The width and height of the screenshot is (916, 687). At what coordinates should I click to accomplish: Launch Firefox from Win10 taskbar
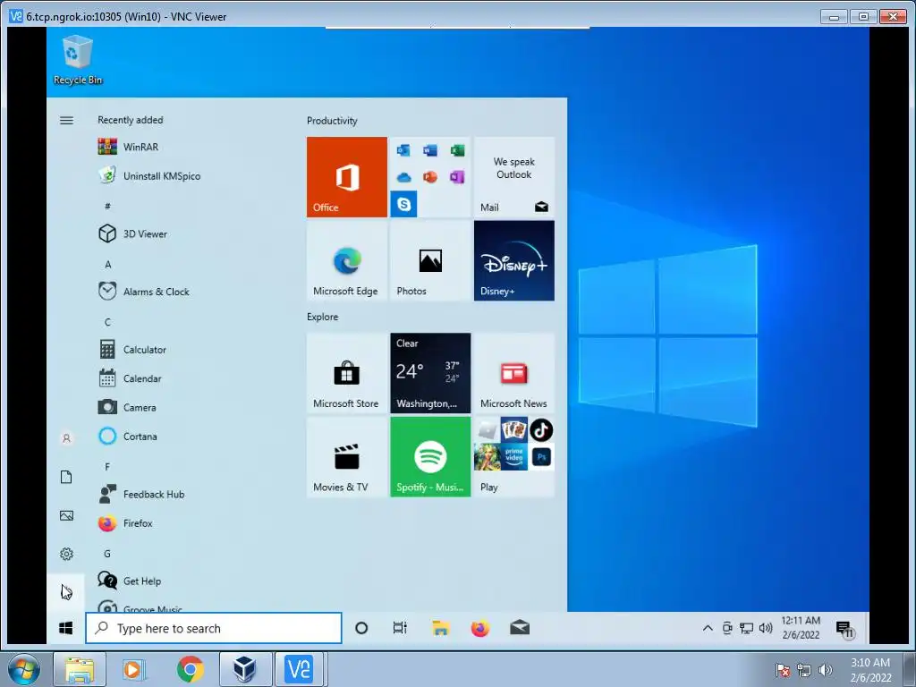pos(480,628)
